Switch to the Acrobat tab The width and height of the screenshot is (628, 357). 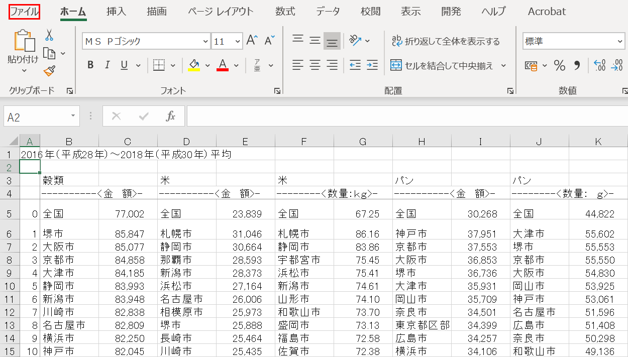(547, 12)
